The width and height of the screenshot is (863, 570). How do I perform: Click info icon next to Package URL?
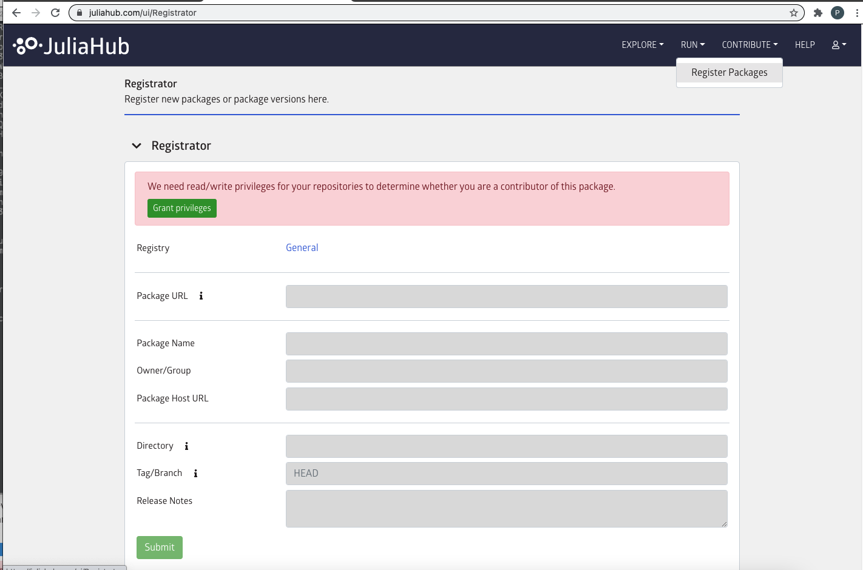[x=201, y=296]
